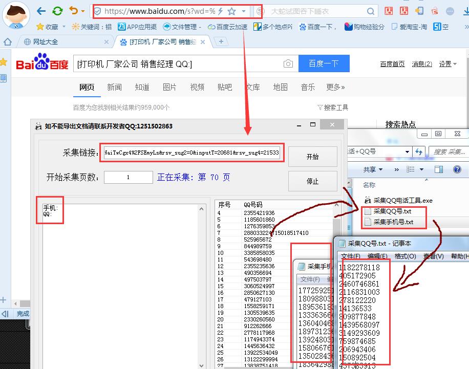Open the 共享 share dropdown
This screenshot has width=469, height=369.
373,169
